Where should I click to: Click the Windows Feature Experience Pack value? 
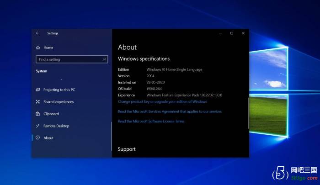184,95
